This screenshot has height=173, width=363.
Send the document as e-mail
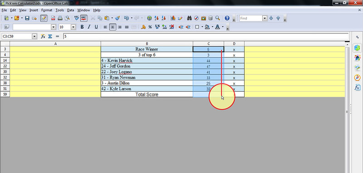tap(34, 18)
